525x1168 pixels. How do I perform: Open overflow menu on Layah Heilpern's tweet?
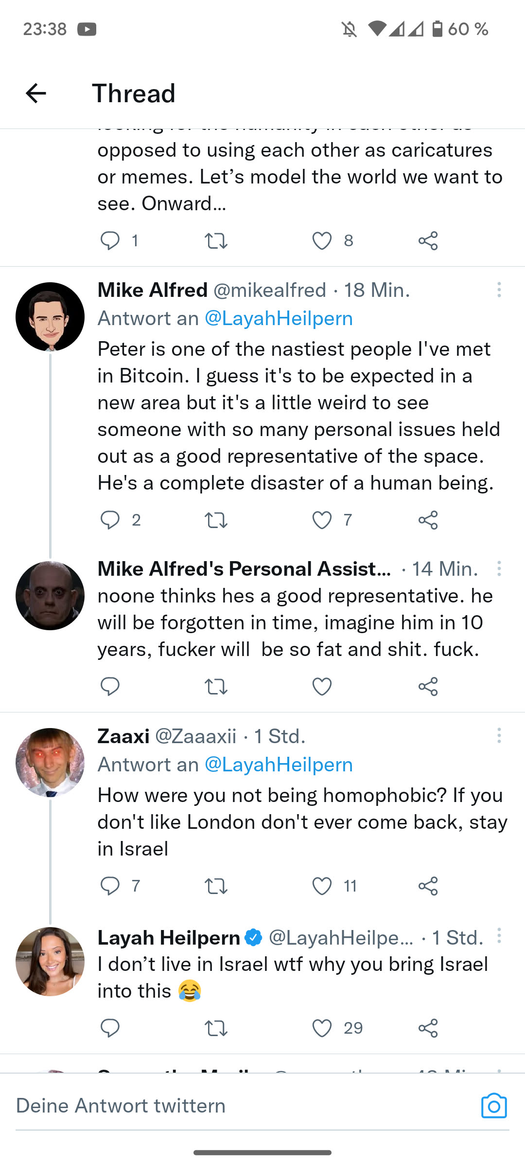coord(499,935)
